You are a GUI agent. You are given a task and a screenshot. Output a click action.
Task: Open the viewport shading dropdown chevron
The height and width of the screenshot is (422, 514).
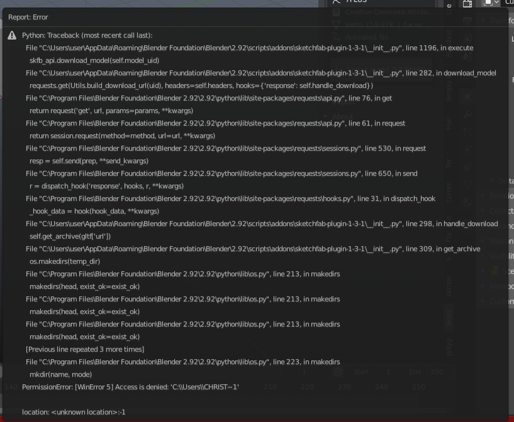coord(496,4)
